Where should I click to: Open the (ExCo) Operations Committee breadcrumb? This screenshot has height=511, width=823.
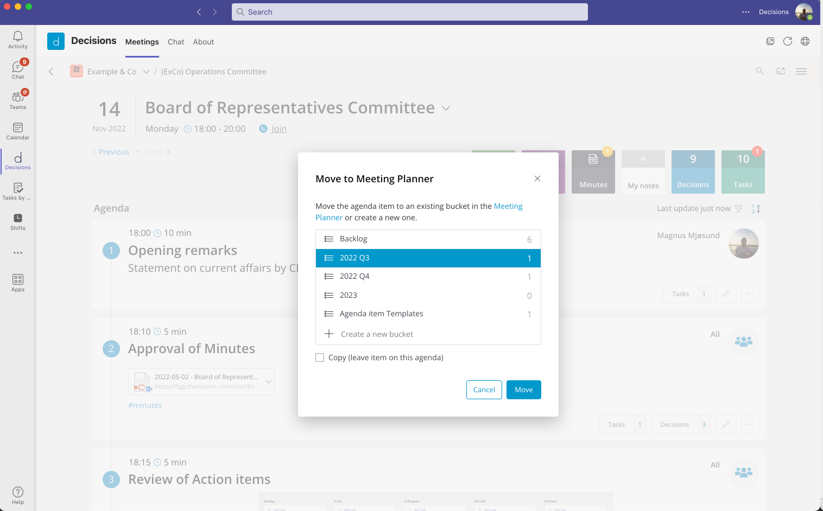point(214,72)
